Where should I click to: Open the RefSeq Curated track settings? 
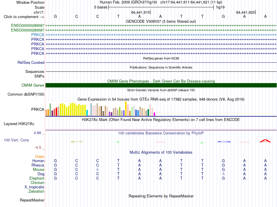[x=31, y=62]
